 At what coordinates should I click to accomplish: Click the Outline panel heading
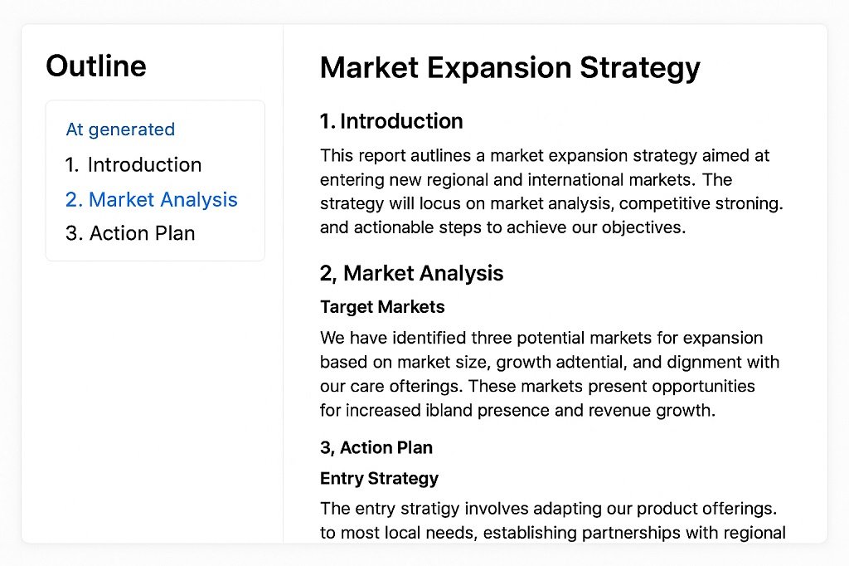96,66
